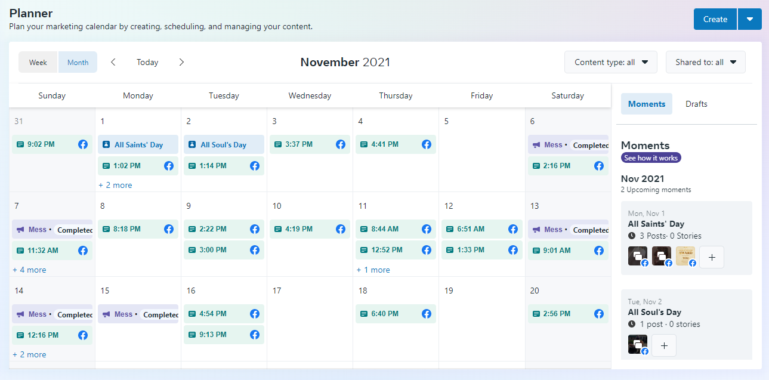The height and width of the screenshot is (380, 769).
Task: Open the Content type filter dropdown
Action: (x=610, y=62)
